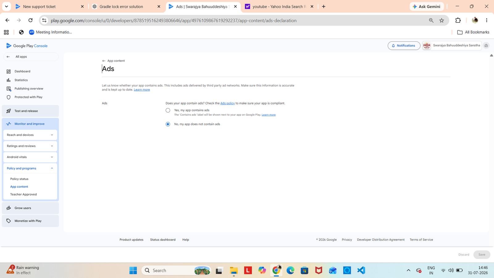
Task: Click the Monitor and improve pulse icon
Action: [x=9, y=124]
